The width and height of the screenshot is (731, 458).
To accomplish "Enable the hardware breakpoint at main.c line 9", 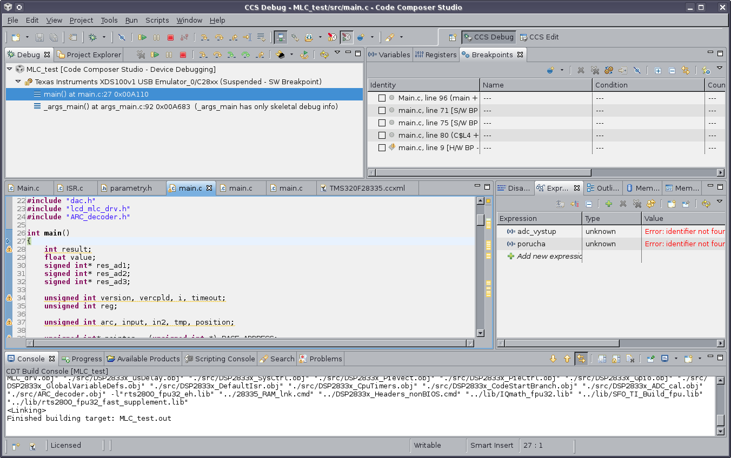I will pos(382,147).
